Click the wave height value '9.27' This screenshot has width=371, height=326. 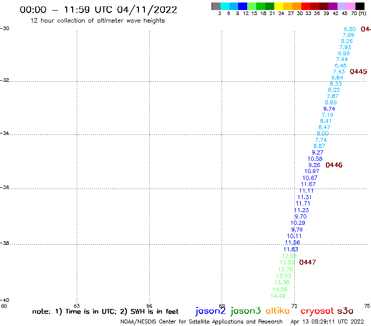coord(317,152)
